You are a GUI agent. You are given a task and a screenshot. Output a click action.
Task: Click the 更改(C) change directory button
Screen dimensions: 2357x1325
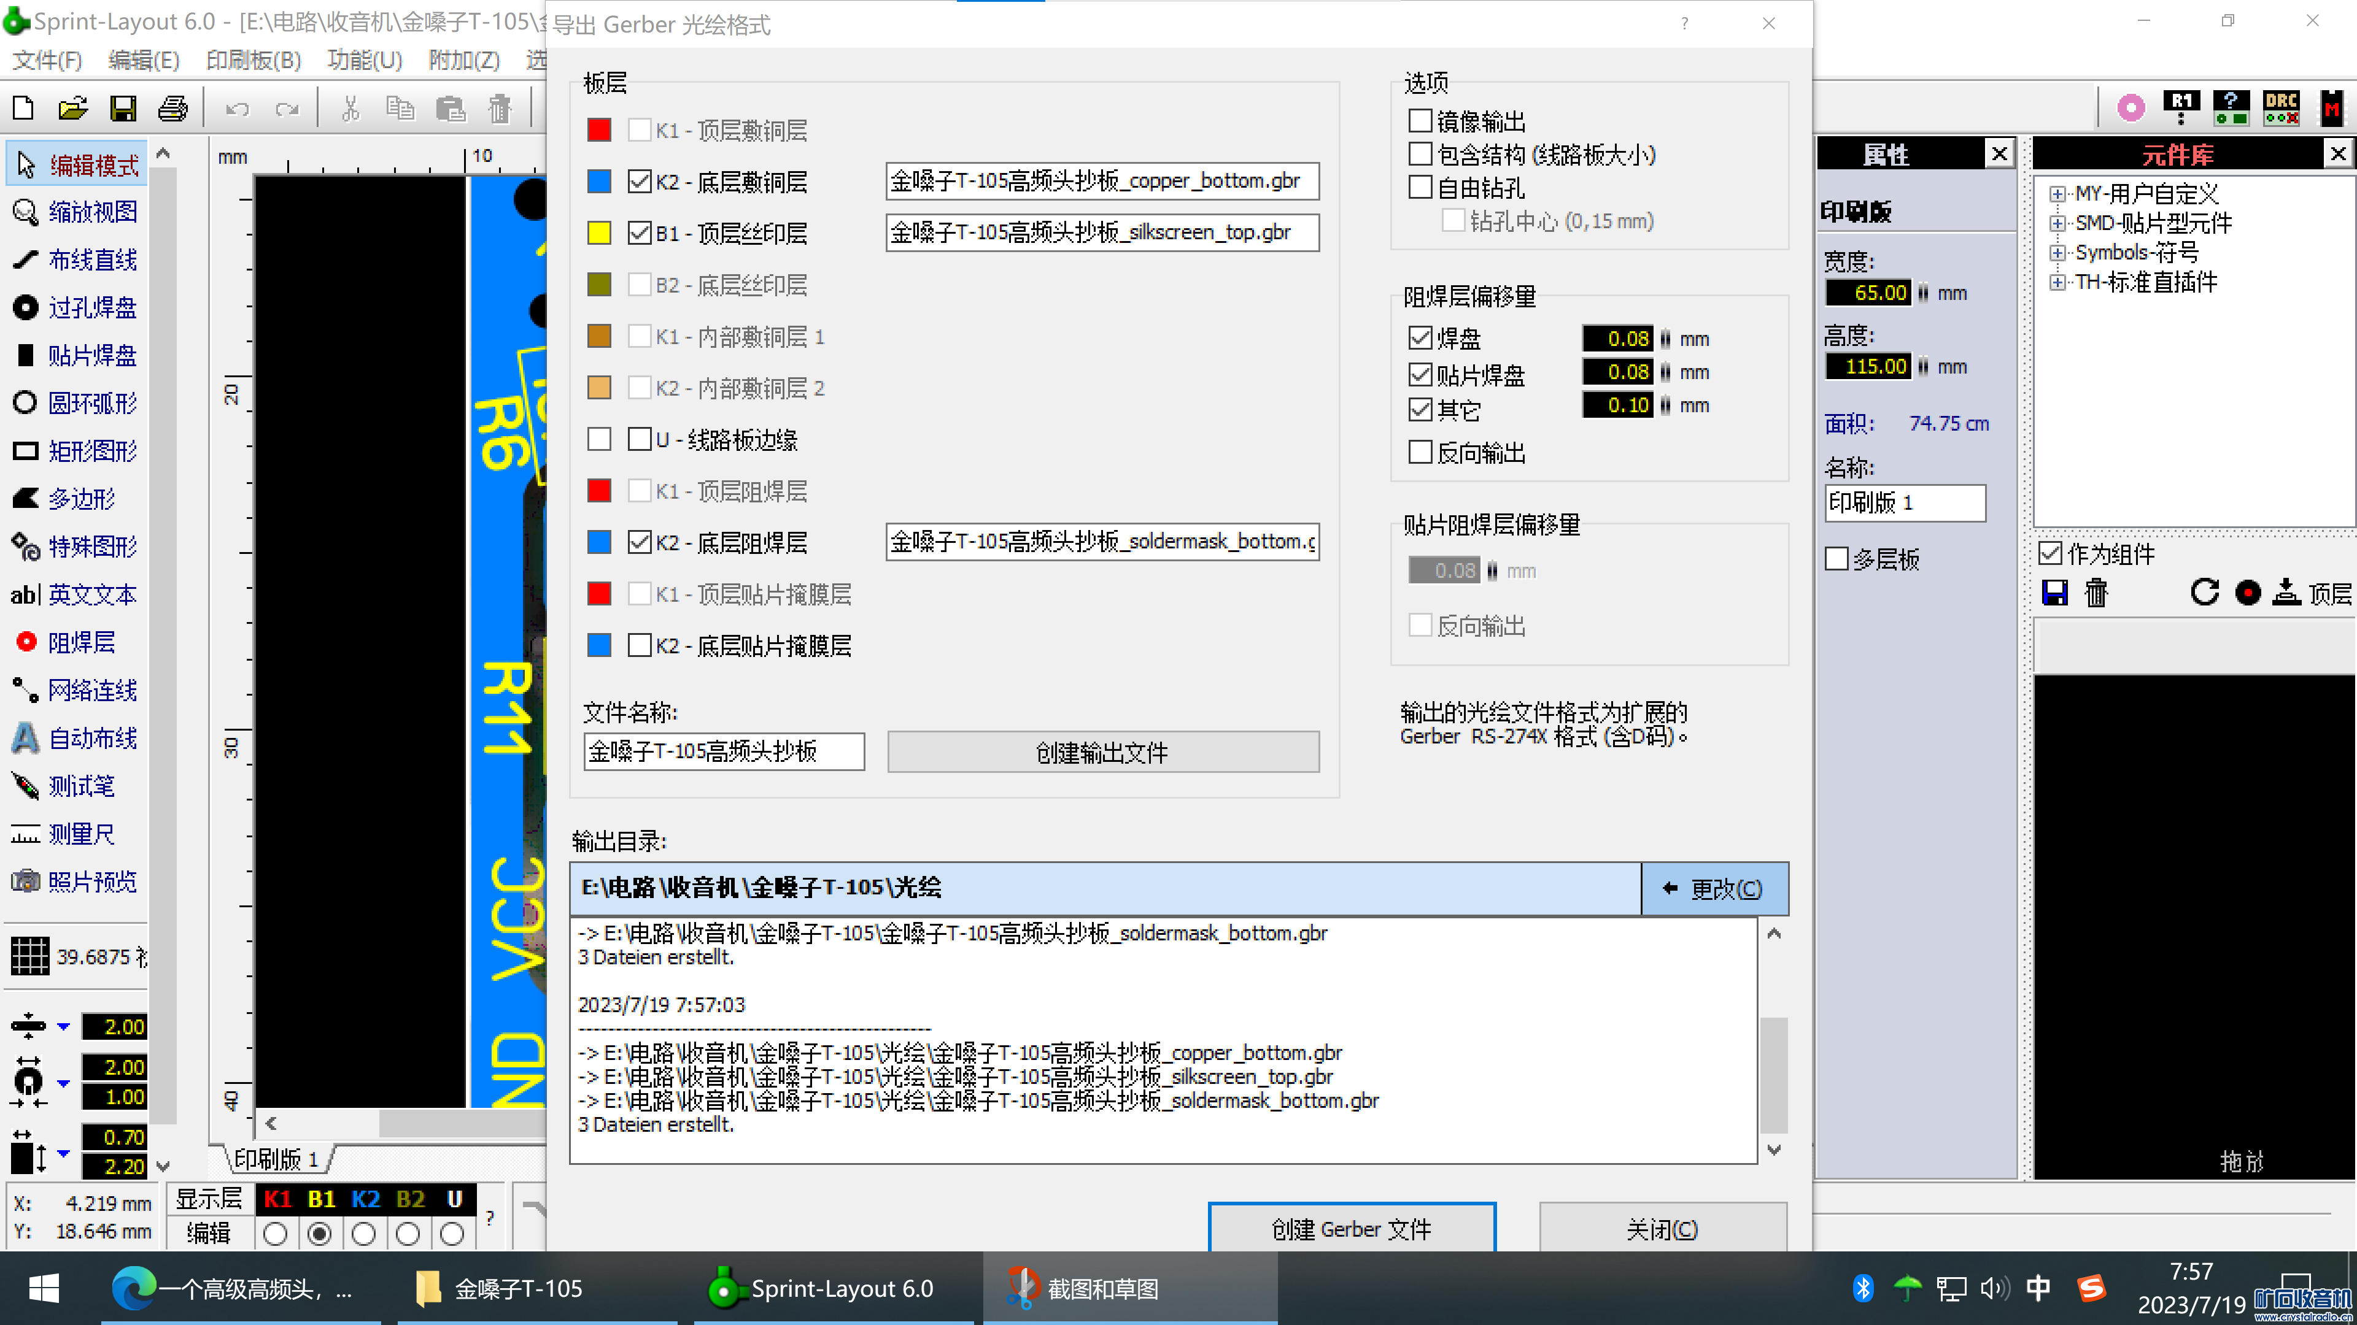pos(1714,888)
